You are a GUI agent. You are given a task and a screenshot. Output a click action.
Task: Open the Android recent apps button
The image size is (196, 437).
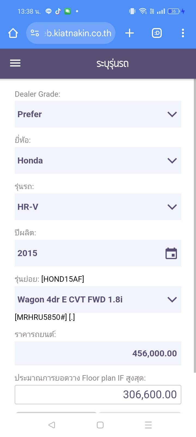pyautogui.click(x=148, y=425)
